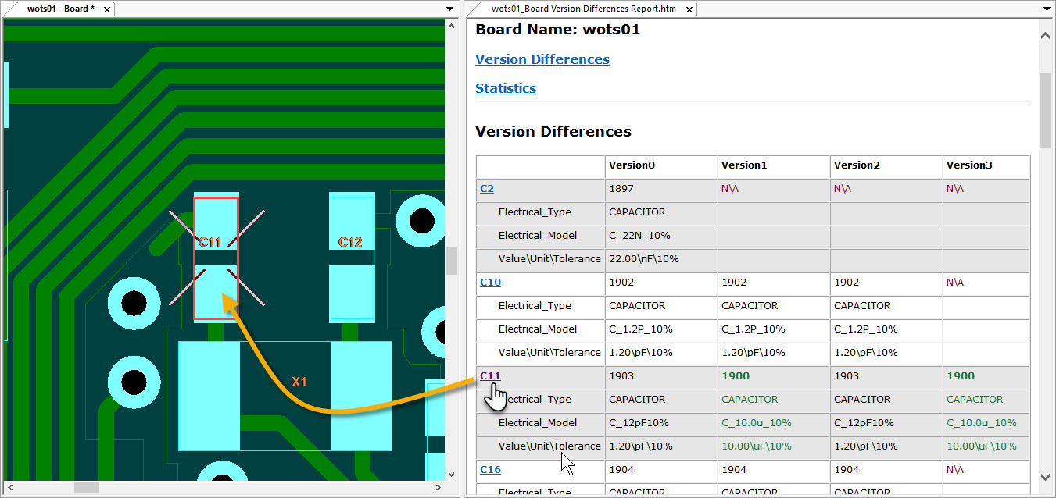Click the C2 component link

[x=486, y=188]
